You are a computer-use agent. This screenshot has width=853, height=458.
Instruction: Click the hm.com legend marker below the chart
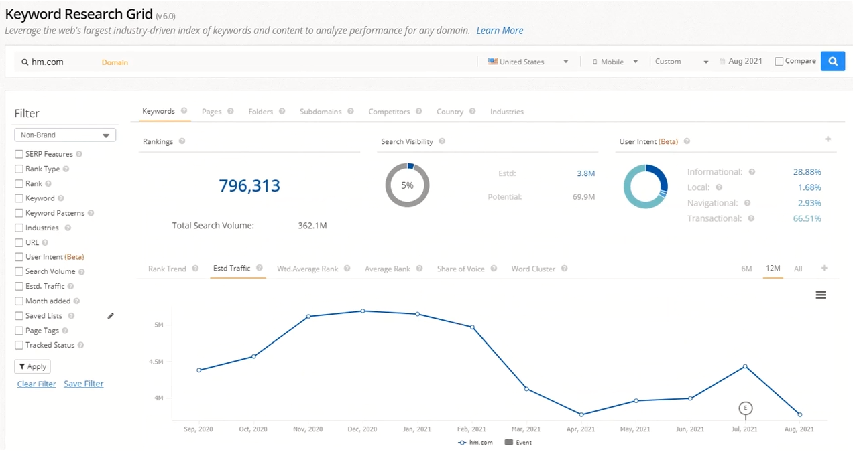pyautogui.click(x=461, y=442)
